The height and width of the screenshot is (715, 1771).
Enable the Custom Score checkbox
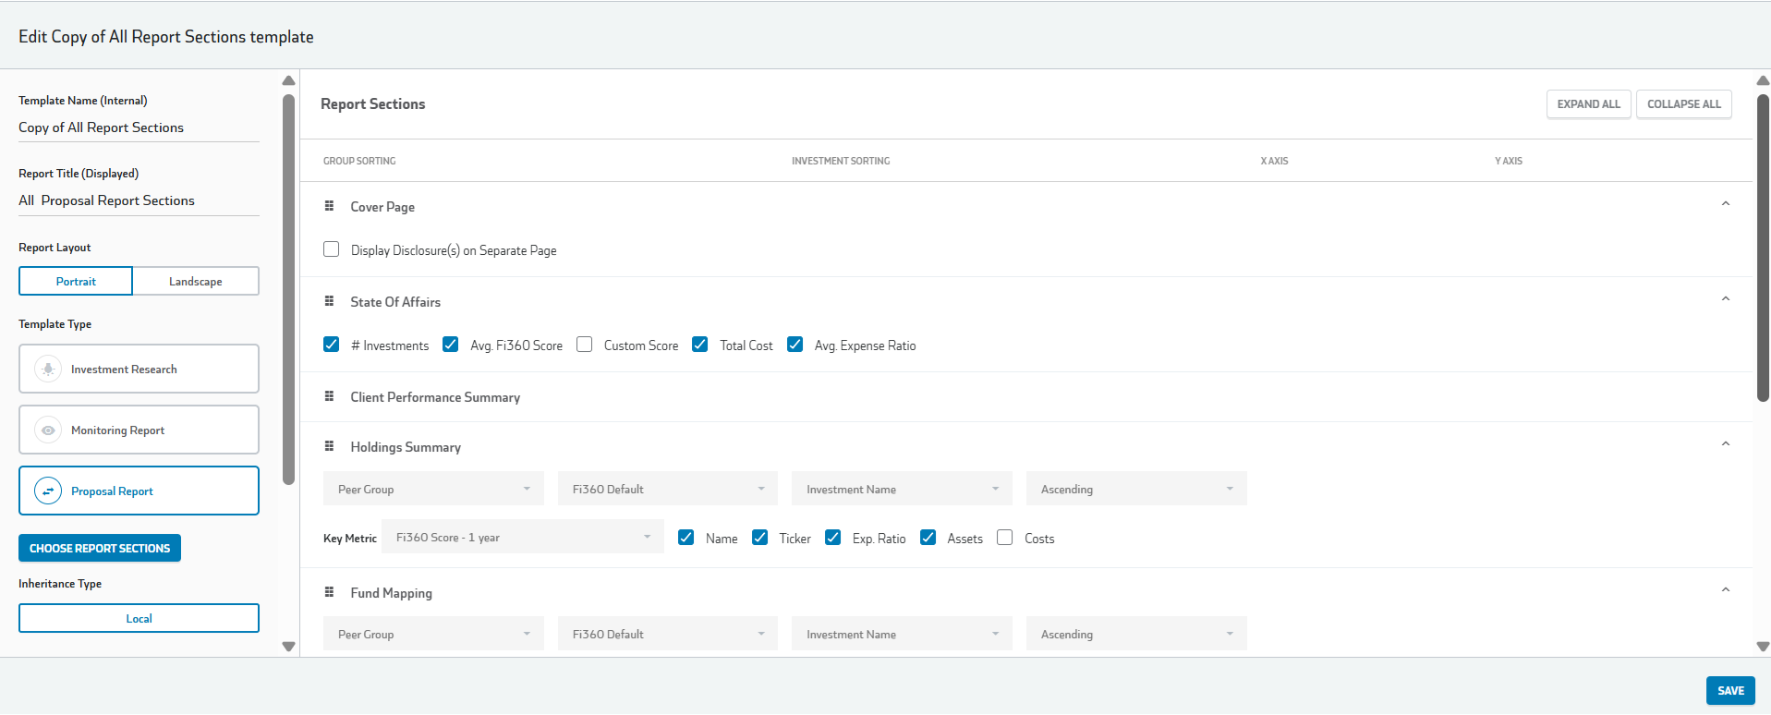click(x=585, y=345)
